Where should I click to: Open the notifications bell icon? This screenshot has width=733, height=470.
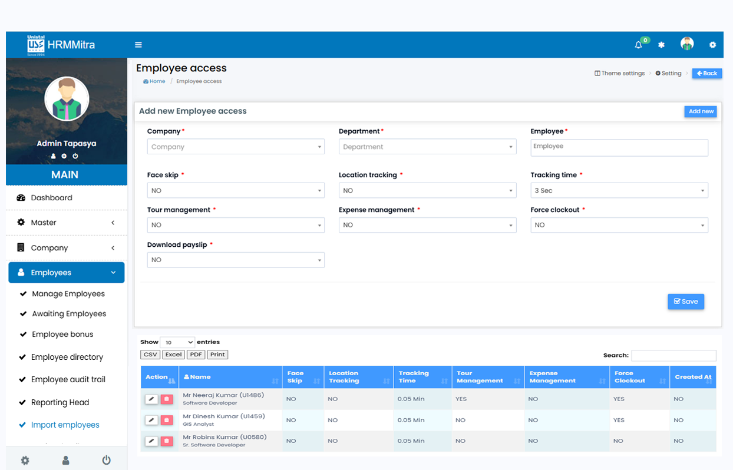tap(638, 45)
